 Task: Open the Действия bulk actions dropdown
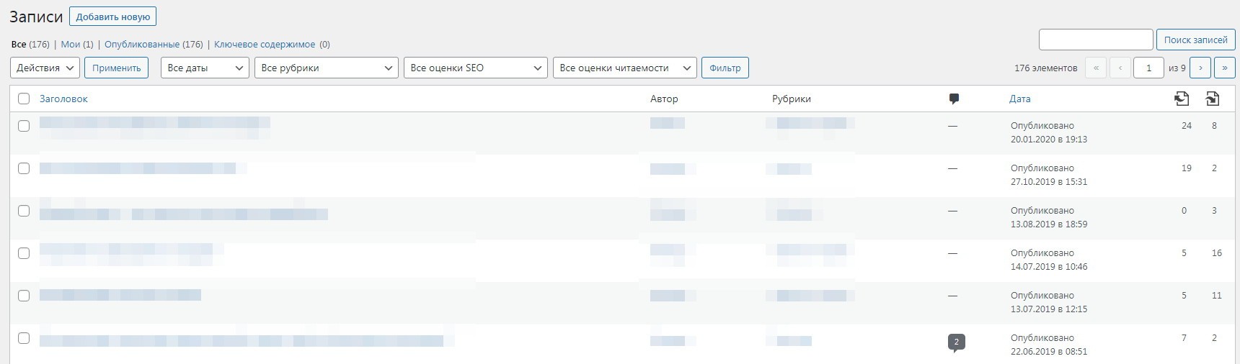click(x=45, y=68)
